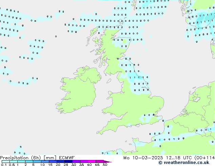Click the "25" legend scale label

pyautogui.click(x=66, y=165)
